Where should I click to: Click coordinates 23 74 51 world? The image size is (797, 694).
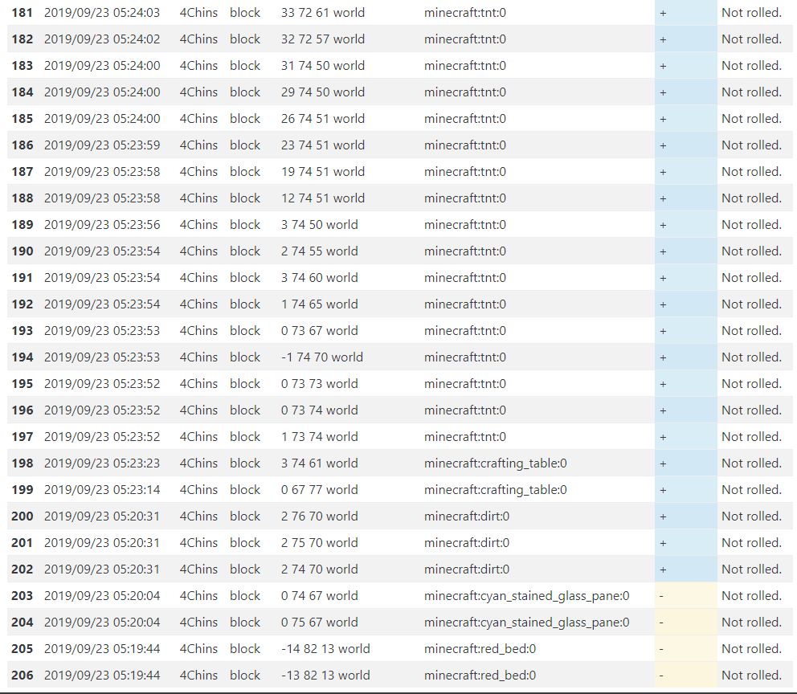tap(323, 145)
